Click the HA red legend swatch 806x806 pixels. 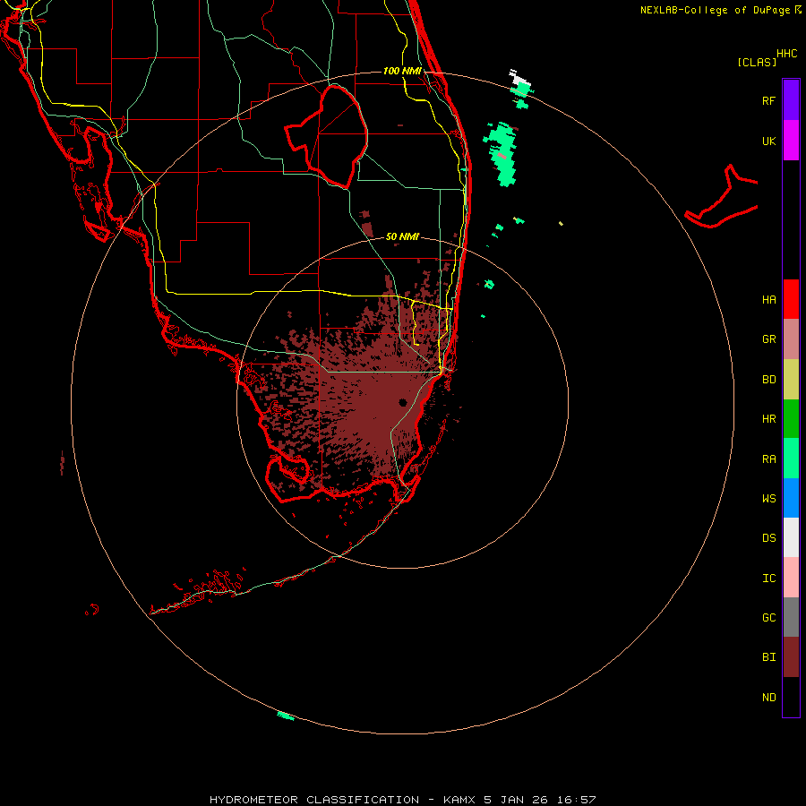coord(791,299)
